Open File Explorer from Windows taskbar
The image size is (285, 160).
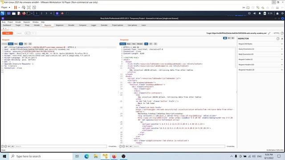pyautogui.click(x=96, y=156)
